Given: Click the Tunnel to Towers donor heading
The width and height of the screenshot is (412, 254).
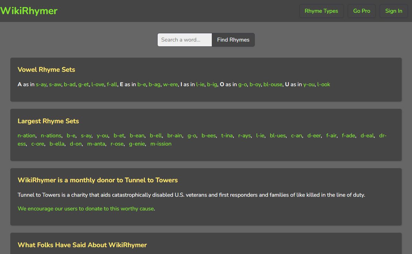Looking at the screenshot, I should click(x=98, y=180).
